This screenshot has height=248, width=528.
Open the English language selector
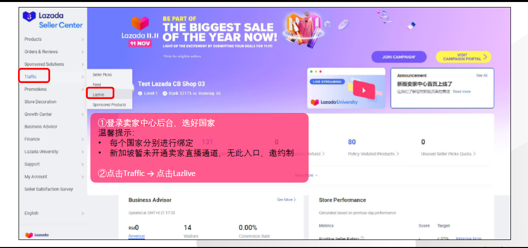coord(53,213)
